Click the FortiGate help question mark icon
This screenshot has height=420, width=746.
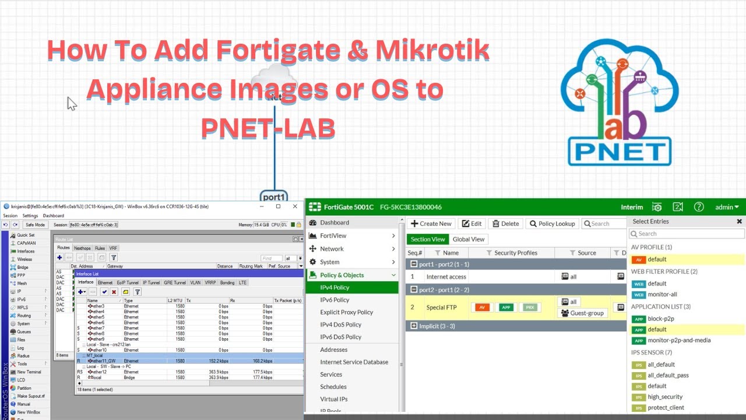click(x=699, y=207)
